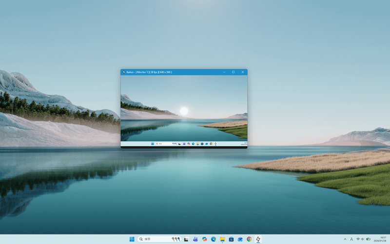Maximize the Raiton capture window
Viewport: 390px width, 244px height.
click(233, 72)
